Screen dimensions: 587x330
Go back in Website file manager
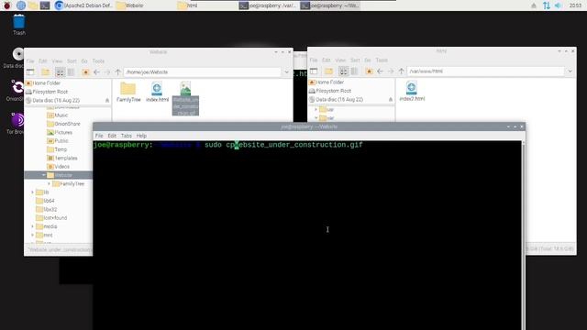point(96,71)
